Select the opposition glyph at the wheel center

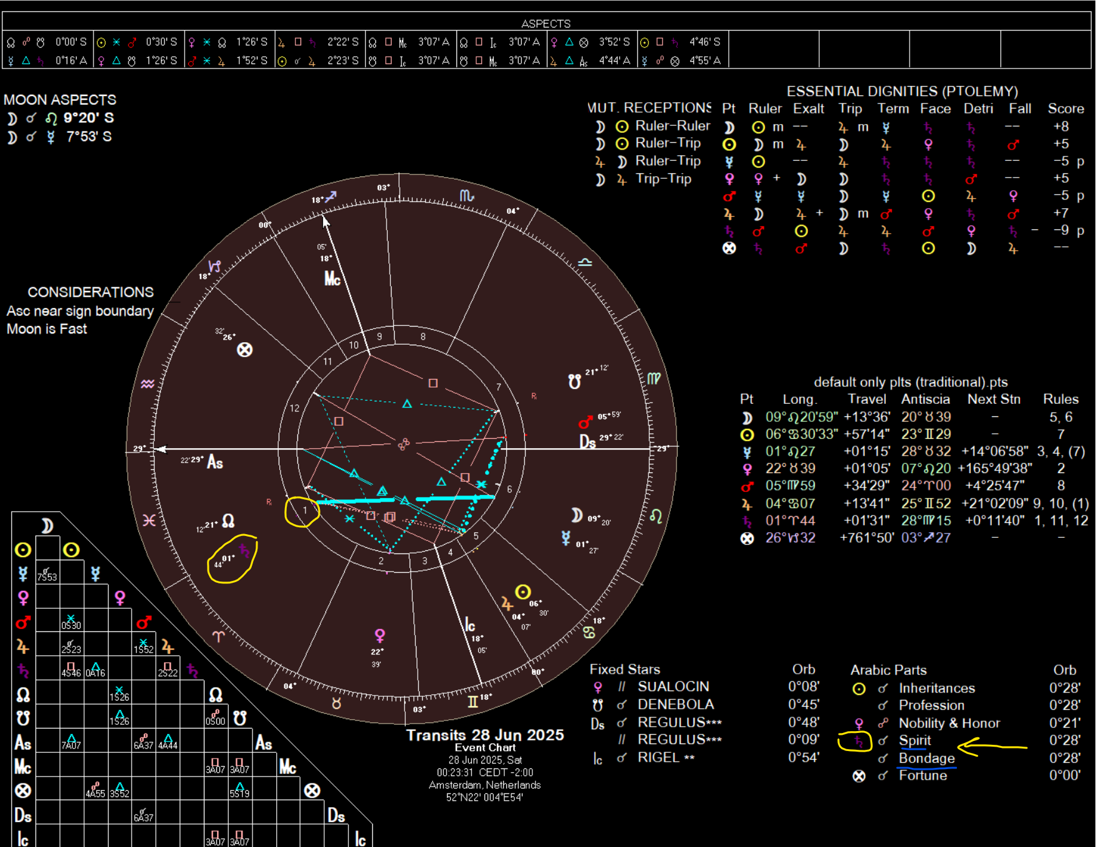click(403, 444)
